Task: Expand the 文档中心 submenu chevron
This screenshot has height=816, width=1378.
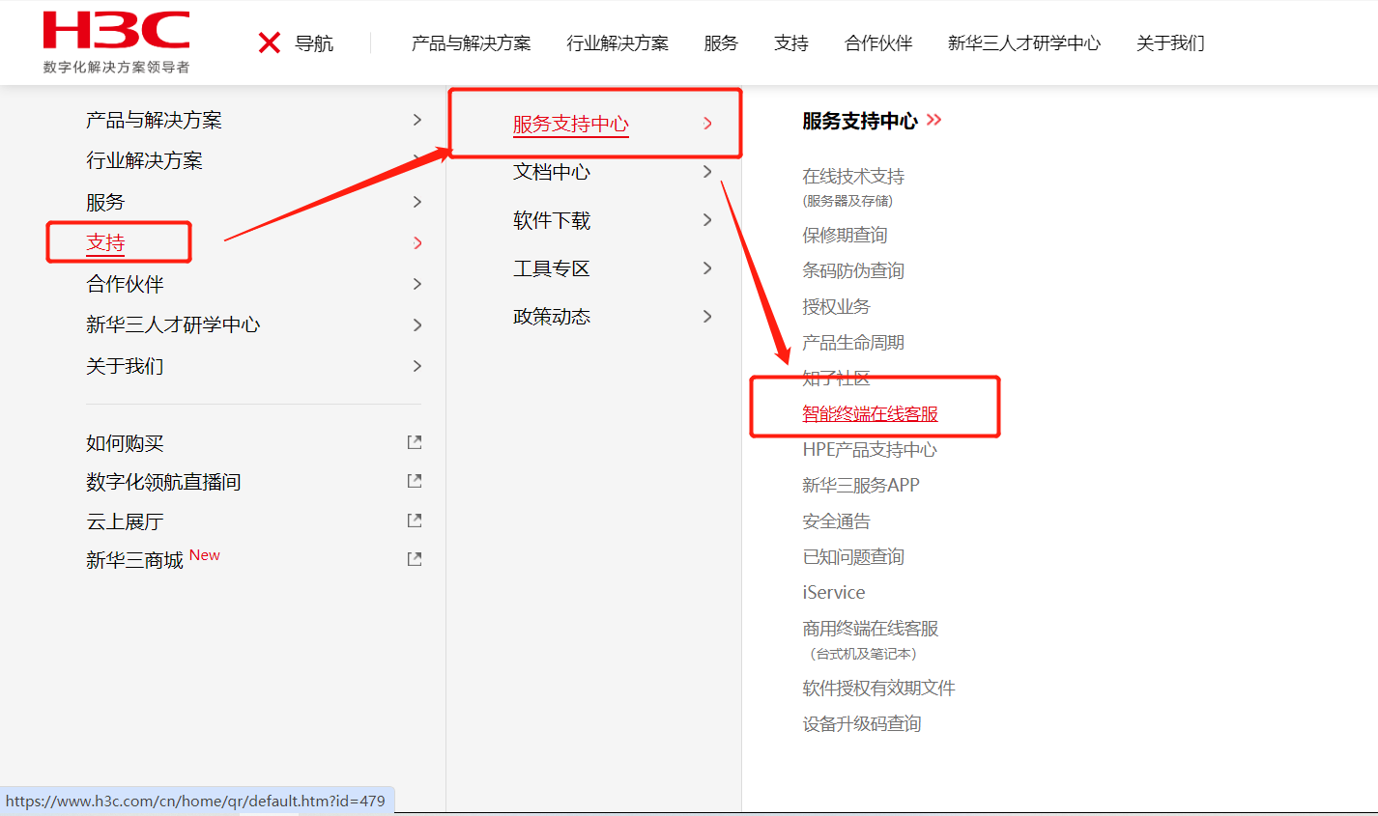Action: 707,172
